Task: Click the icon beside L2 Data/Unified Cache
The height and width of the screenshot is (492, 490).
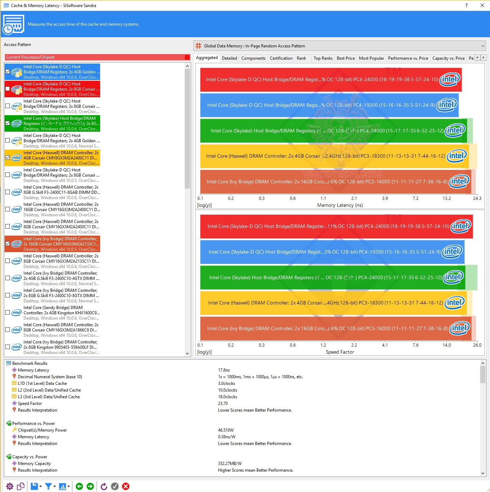Action: click(x=14, y=390)
